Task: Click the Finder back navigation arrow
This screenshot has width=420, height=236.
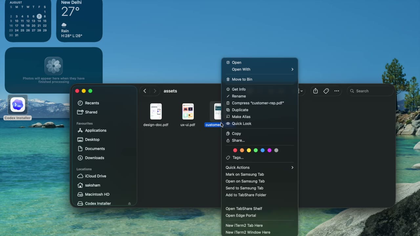Action: [145, 91]
